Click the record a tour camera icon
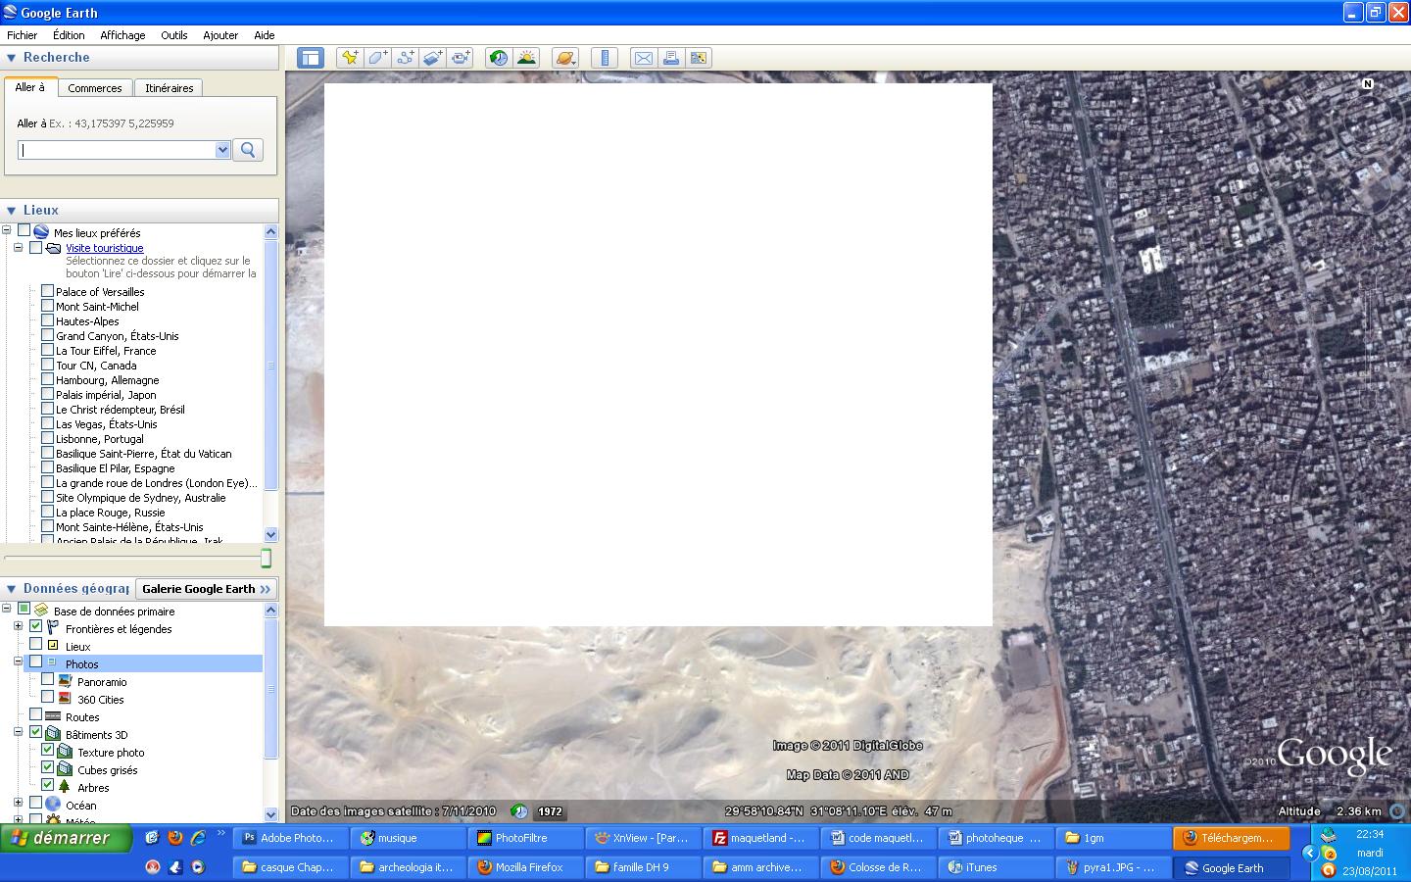This screenshot has width=1411, height=882. pyautogui.click(x=462, y=58)
